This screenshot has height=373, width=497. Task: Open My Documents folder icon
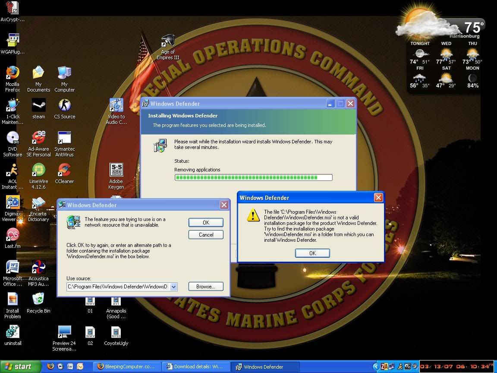point(38,78)
